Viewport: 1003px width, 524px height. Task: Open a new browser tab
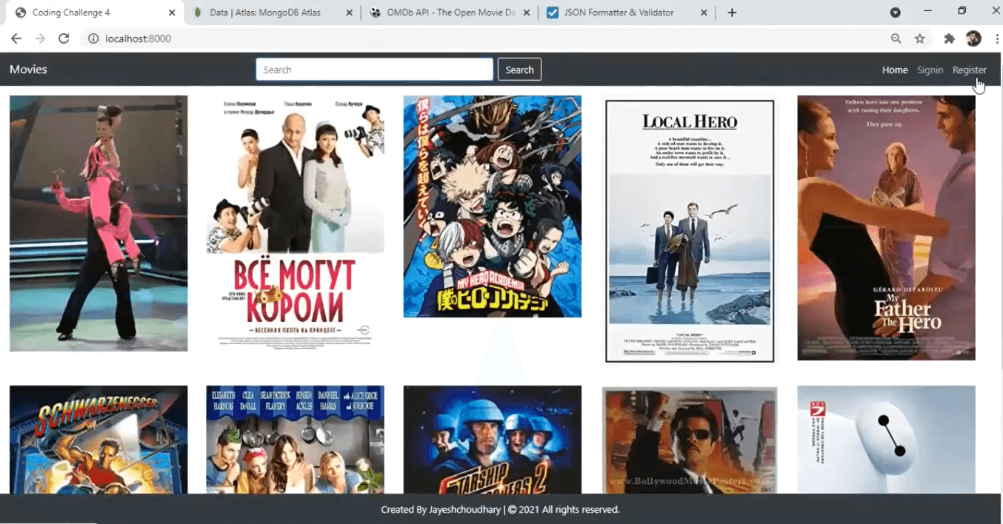click(x=732, y=13)
